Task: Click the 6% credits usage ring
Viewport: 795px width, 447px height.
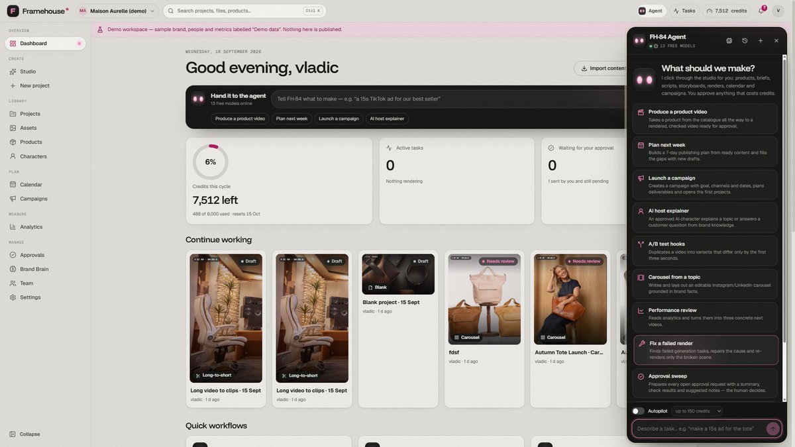Action: 211,162
